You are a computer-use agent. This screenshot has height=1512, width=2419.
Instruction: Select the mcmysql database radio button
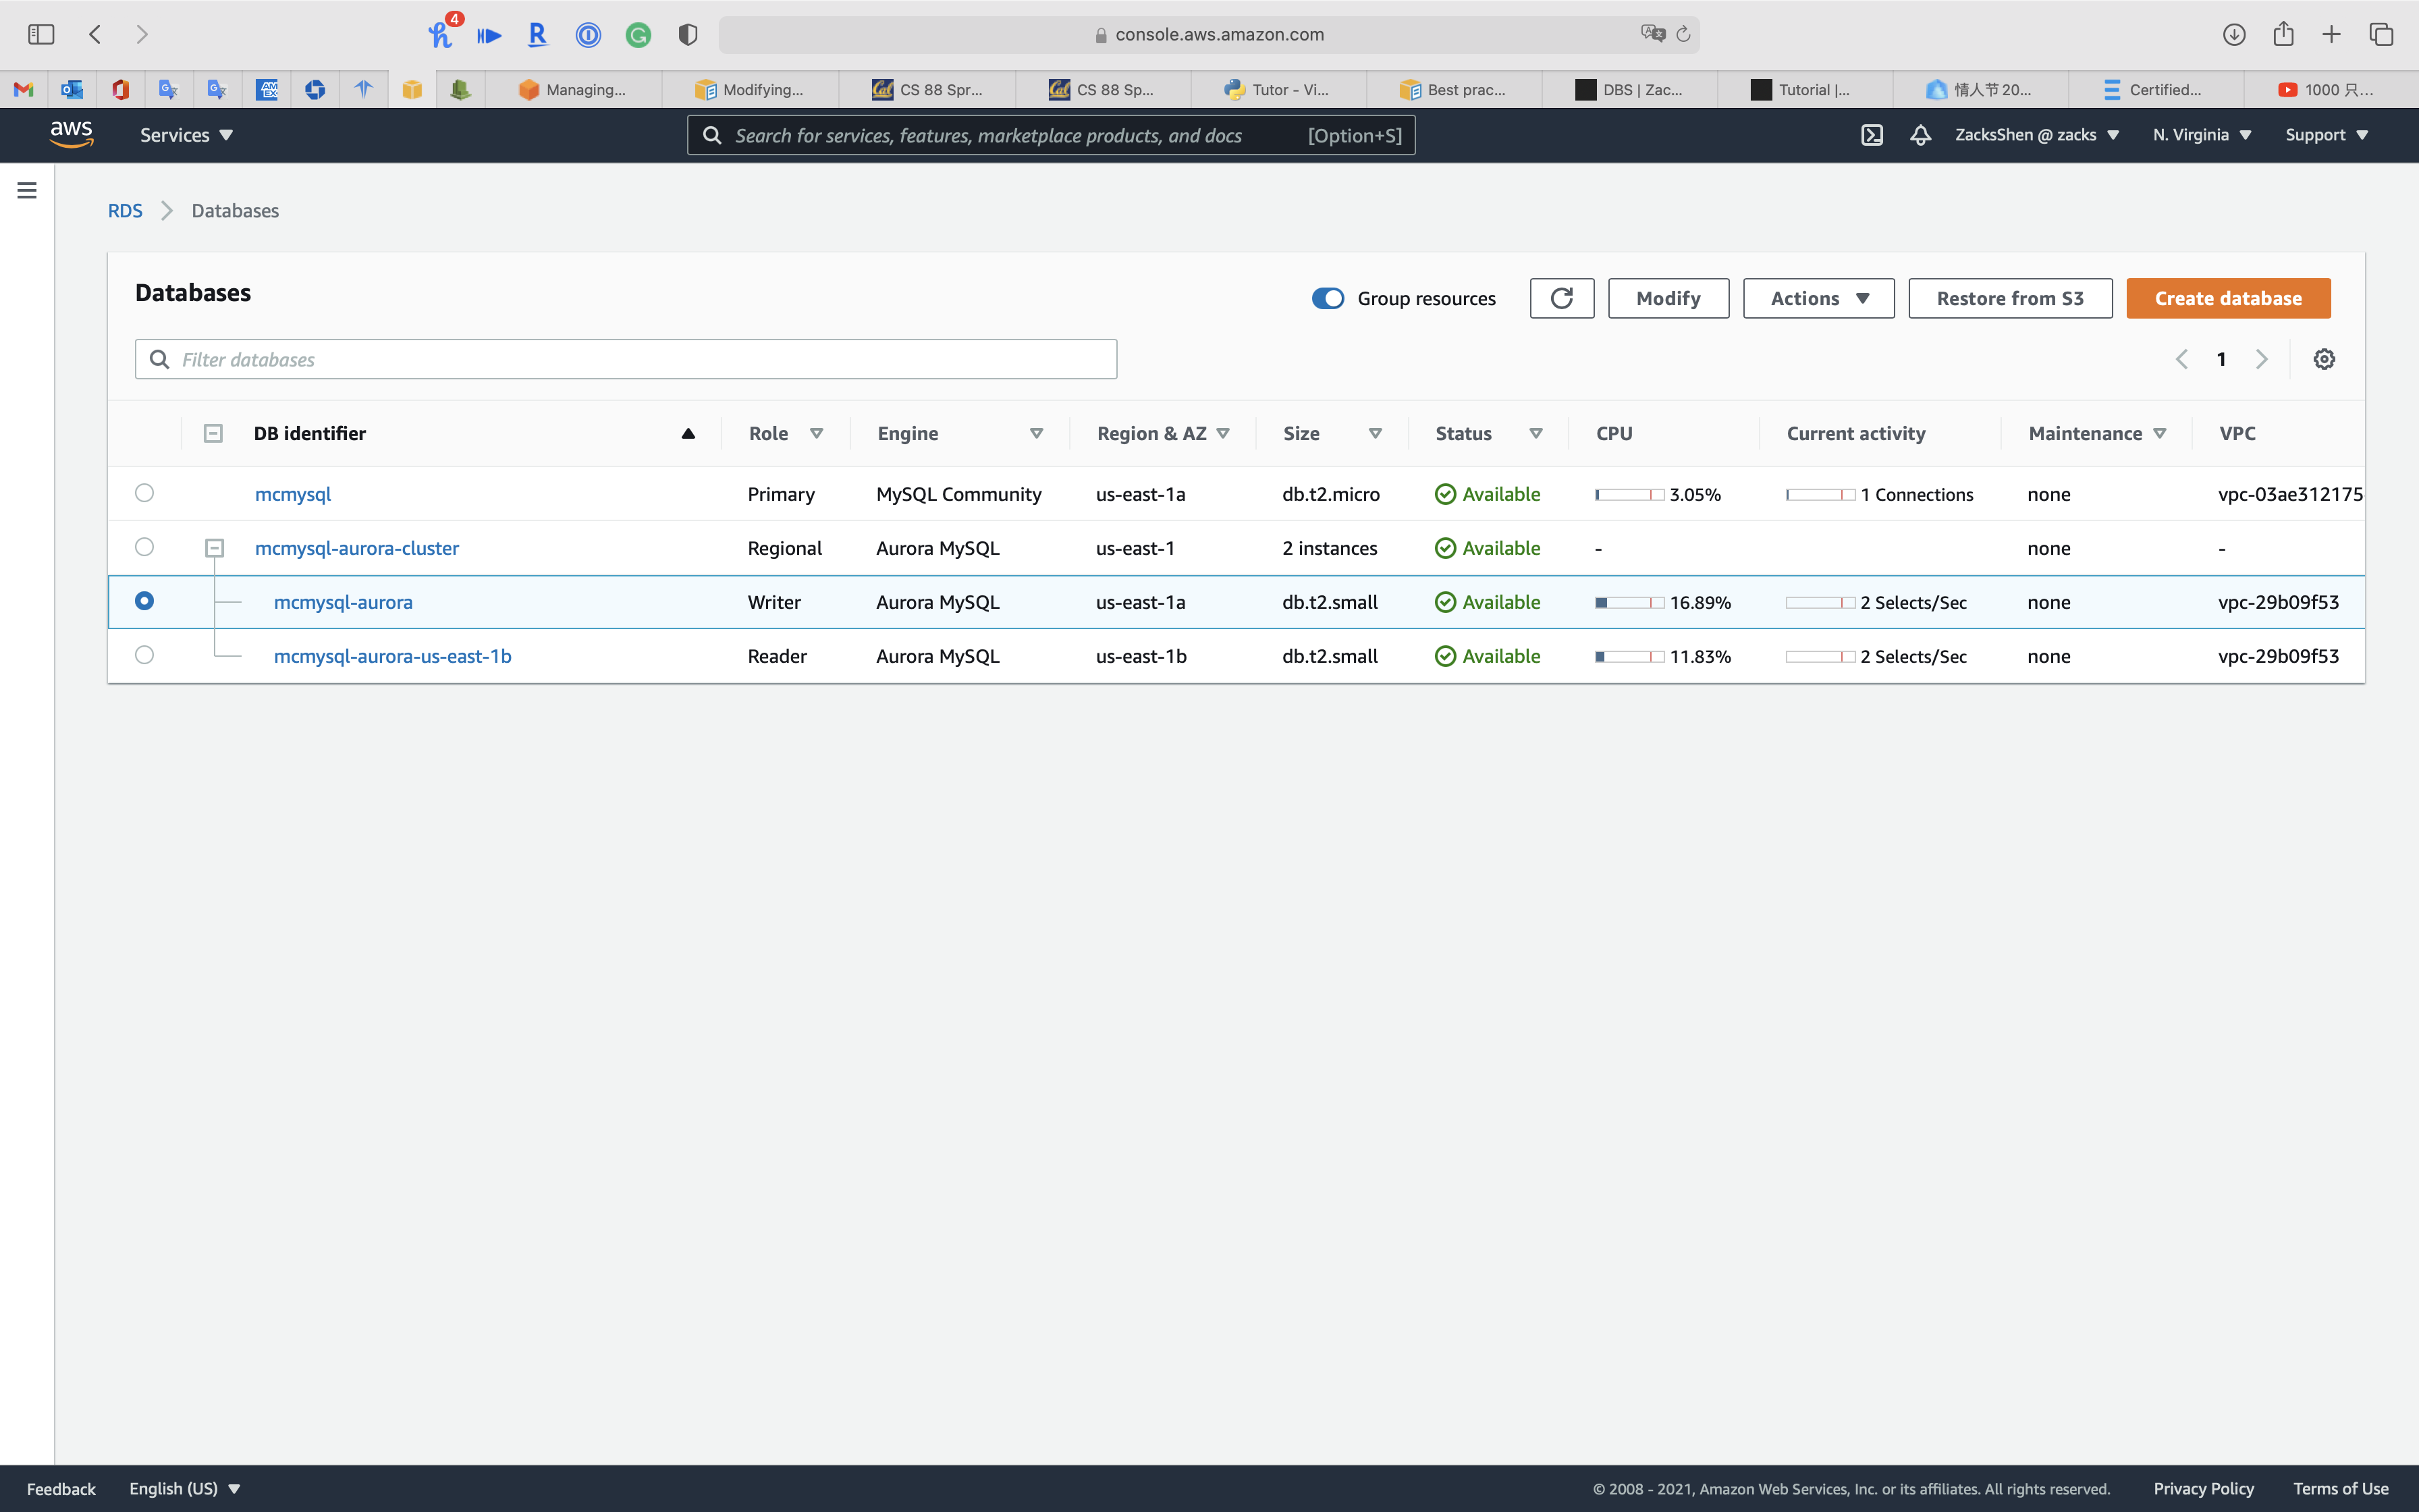tap(145, 493)
